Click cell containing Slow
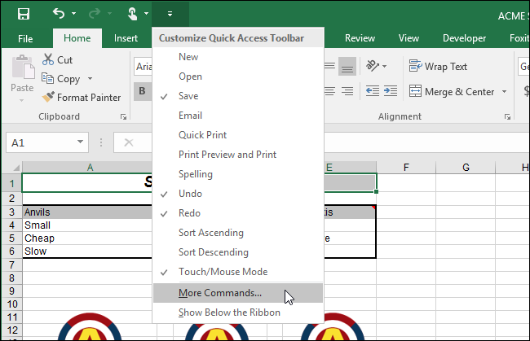 88,251
